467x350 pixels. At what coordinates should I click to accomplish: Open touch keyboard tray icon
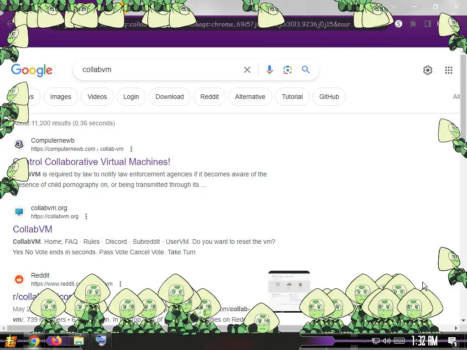click(399, 341)
